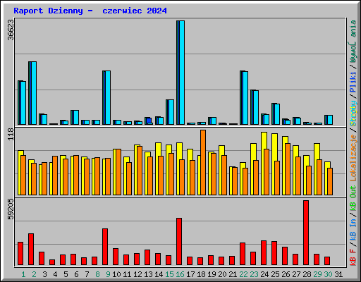Click day label "7" on the x-axis
The image size is (361, 282).
tap(87, 274)
